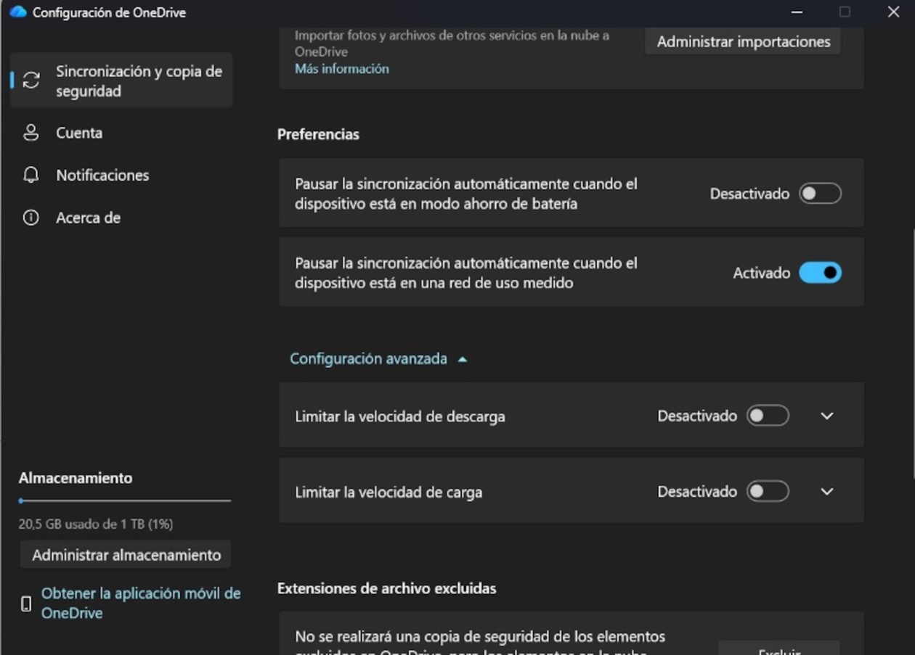Turn on Limitar la velocidad de descarga
Viewport: 915px width, 655px height.
(767, 416)
